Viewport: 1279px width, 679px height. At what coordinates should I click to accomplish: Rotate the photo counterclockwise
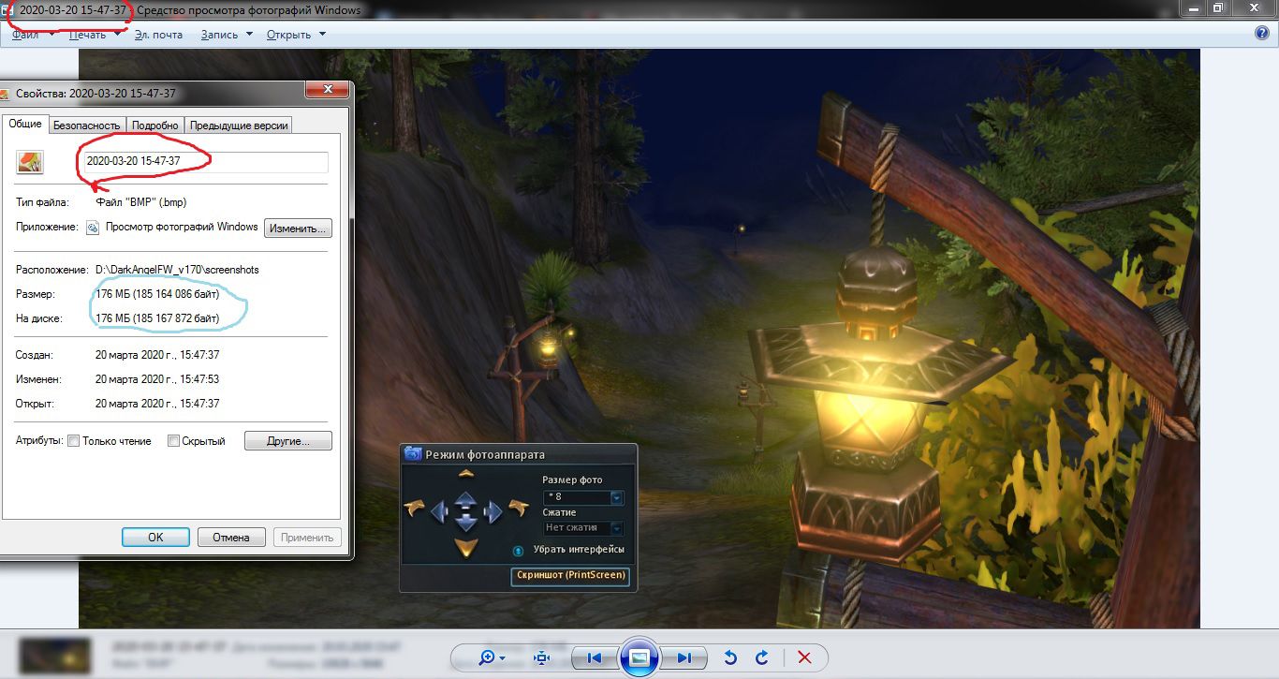731,657
